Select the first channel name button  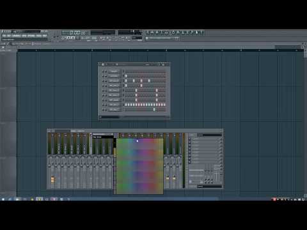coord(114,71)
